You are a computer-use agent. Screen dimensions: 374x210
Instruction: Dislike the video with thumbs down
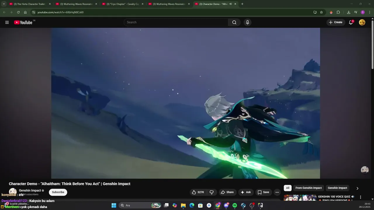[x=212, y=192]
